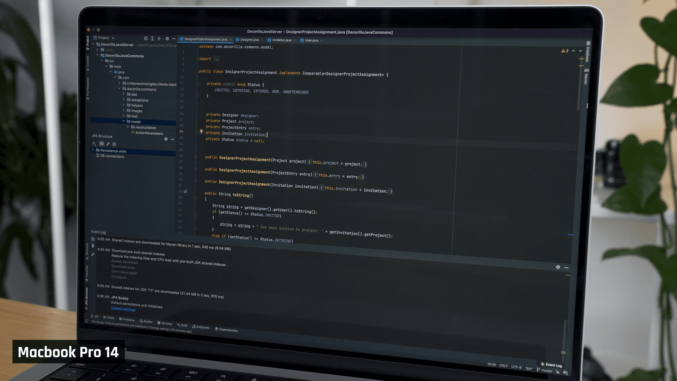The width and height of the screenshot is (677, 381).
Task: Close the Designer.java tab
Action: pyautogui.click(x=262, y=40)
